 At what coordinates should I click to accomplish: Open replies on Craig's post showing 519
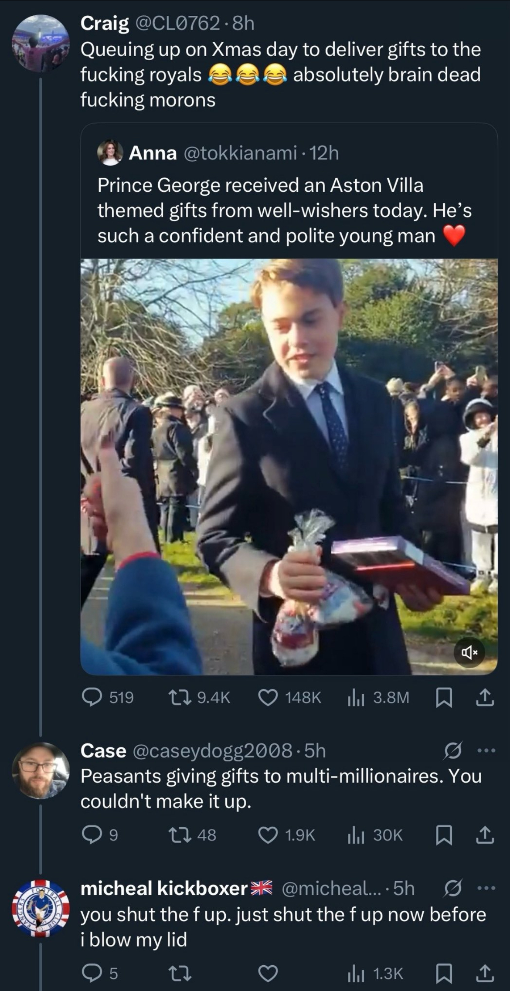pos(108,697)
